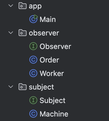Collapse the lowercase subject package chevron

click(x=11, y=87)
